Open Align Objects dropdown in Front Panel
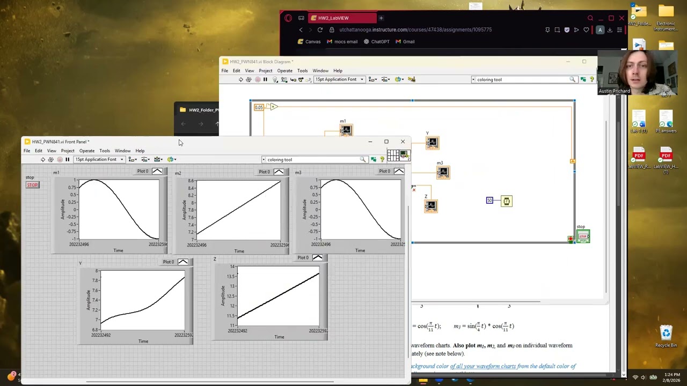The image size is (687, 386). (x=132, y=159)
